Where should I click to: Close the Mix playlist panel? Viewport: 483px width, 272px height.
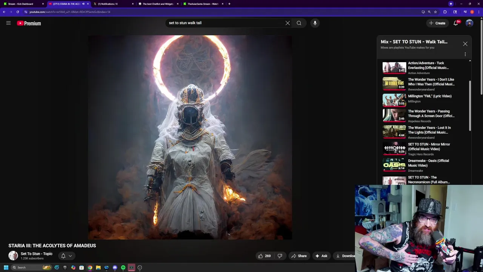click(x=465, y=44)
